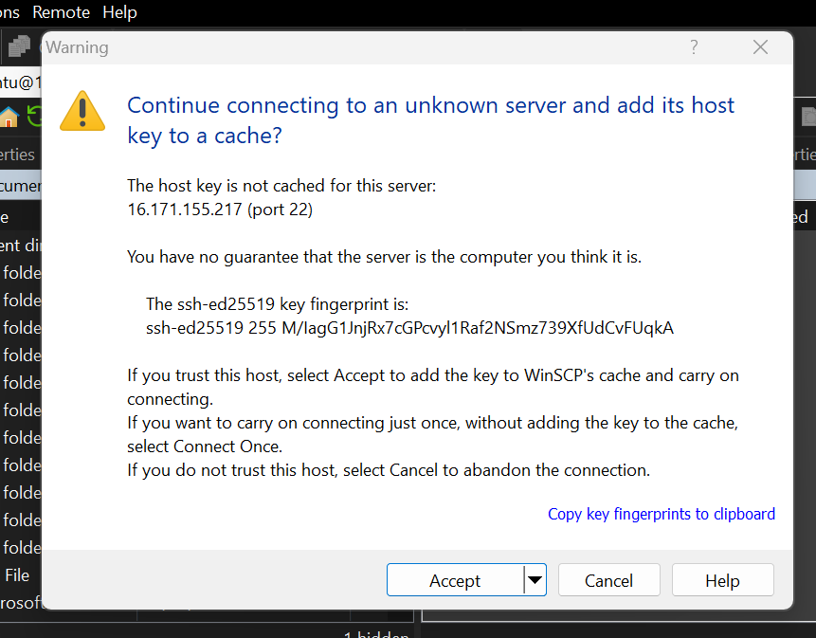Viewport: 816px width, 638px height.
Task: Click the green refresh icon
Action: coord(34,116)
